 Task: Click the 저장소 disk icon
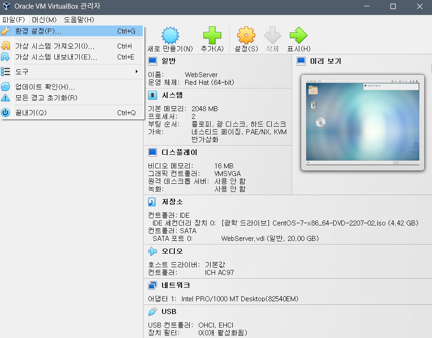click(x=152, y=202)
